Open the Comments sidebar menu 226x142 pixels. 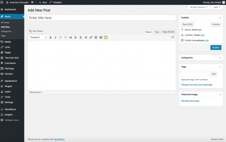(x=12, y=63)
